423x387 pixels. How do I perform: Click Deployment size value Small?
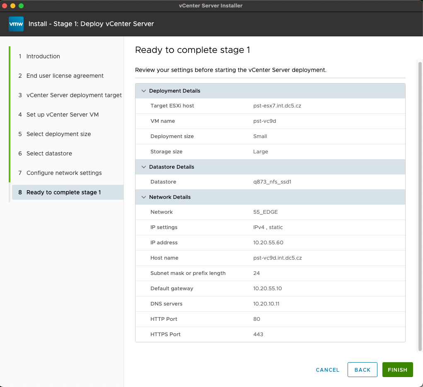(x=260, y=136)
